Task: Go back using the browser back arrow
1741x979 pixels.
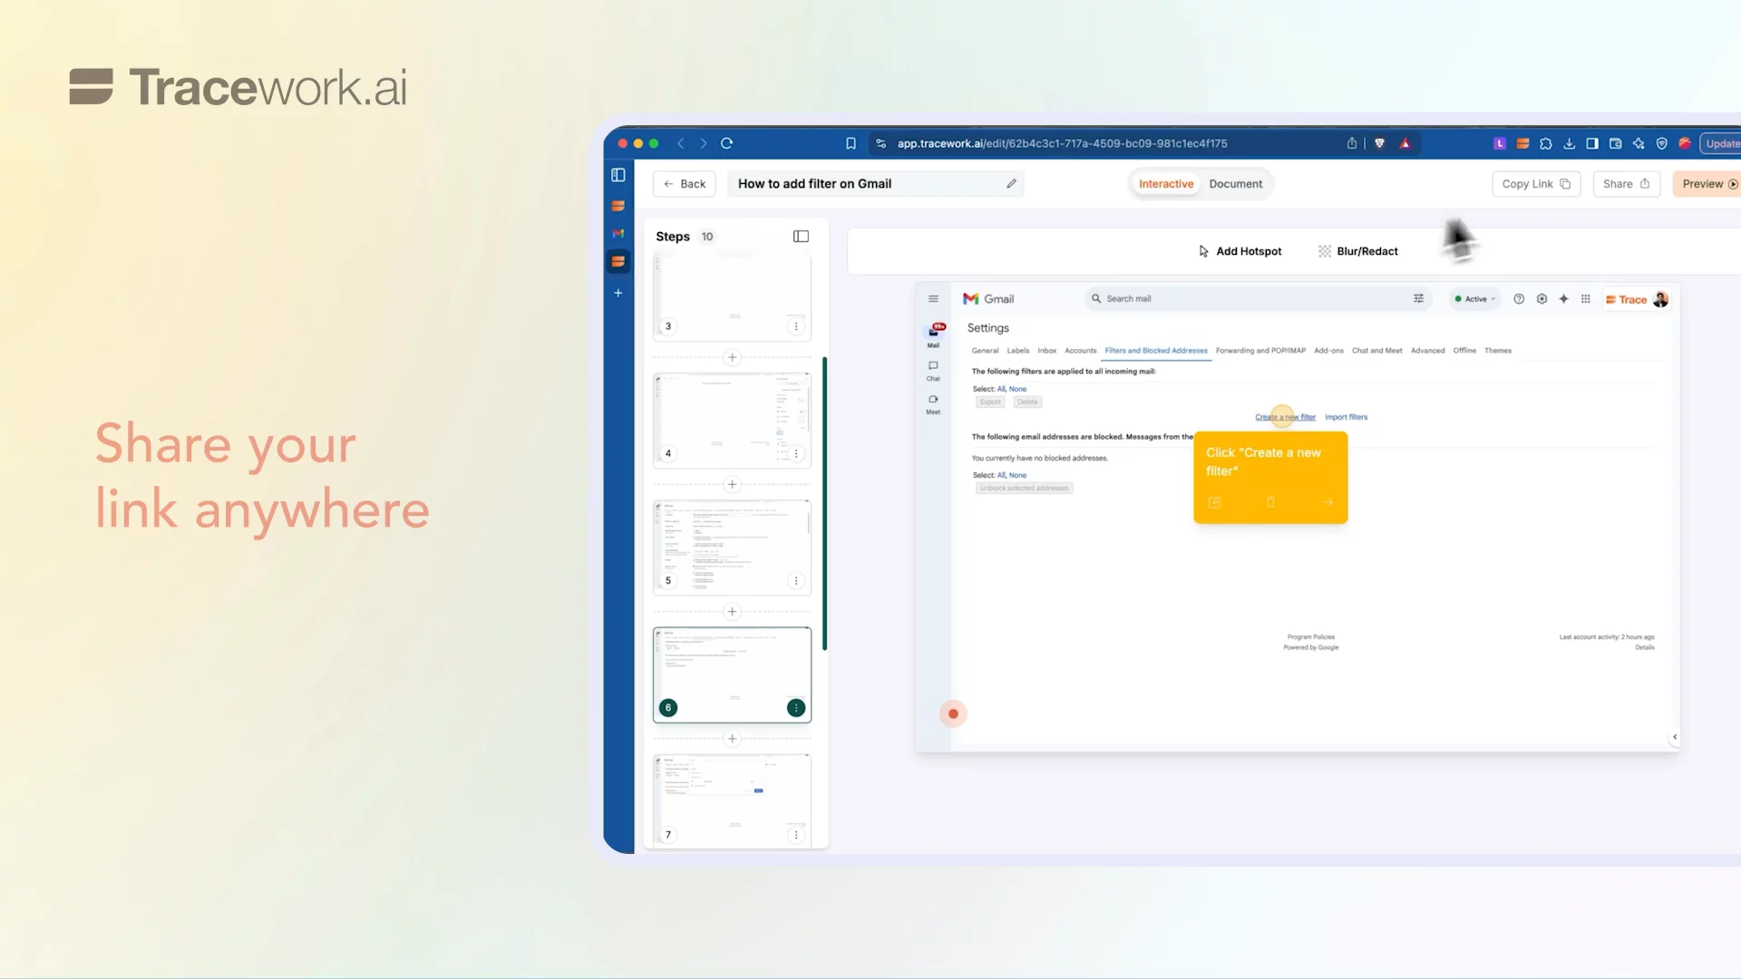Action: point(680,143)
